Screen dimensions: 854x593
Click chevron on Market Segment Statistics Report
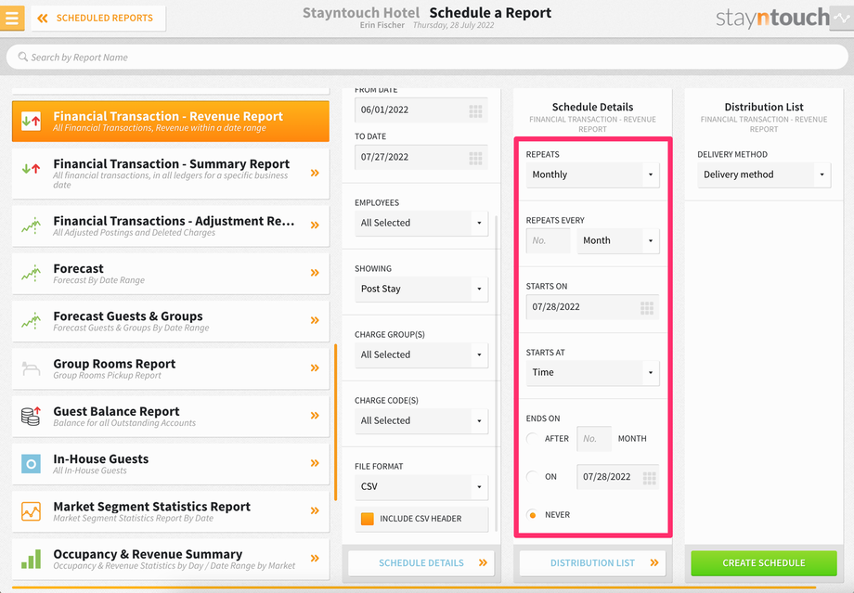point(315,510)
